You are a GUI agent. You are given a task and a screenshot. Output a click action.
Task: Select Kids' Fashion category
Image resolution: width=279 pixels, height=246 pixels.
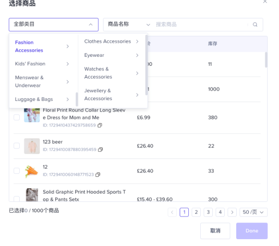pyautogui.click(x=30, y=64)
